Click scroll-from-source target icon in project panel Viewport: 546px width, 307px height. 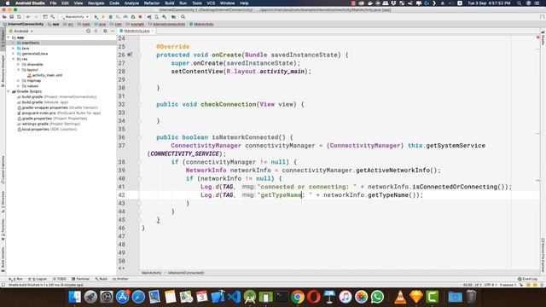(88, 31)
